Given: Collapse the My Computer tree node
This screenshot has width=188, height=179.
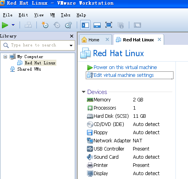Looking at the screenshot, I should [5, 57].
